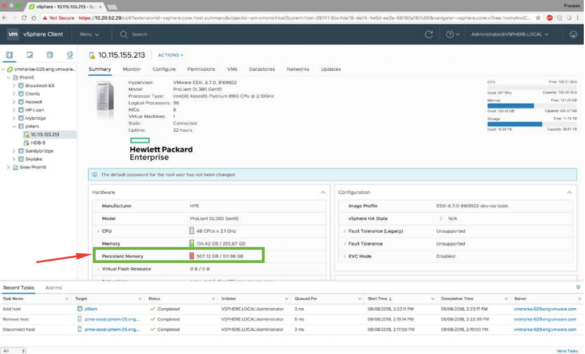Click the Search input field
This screenshot has width=585, height=354.
139,34
